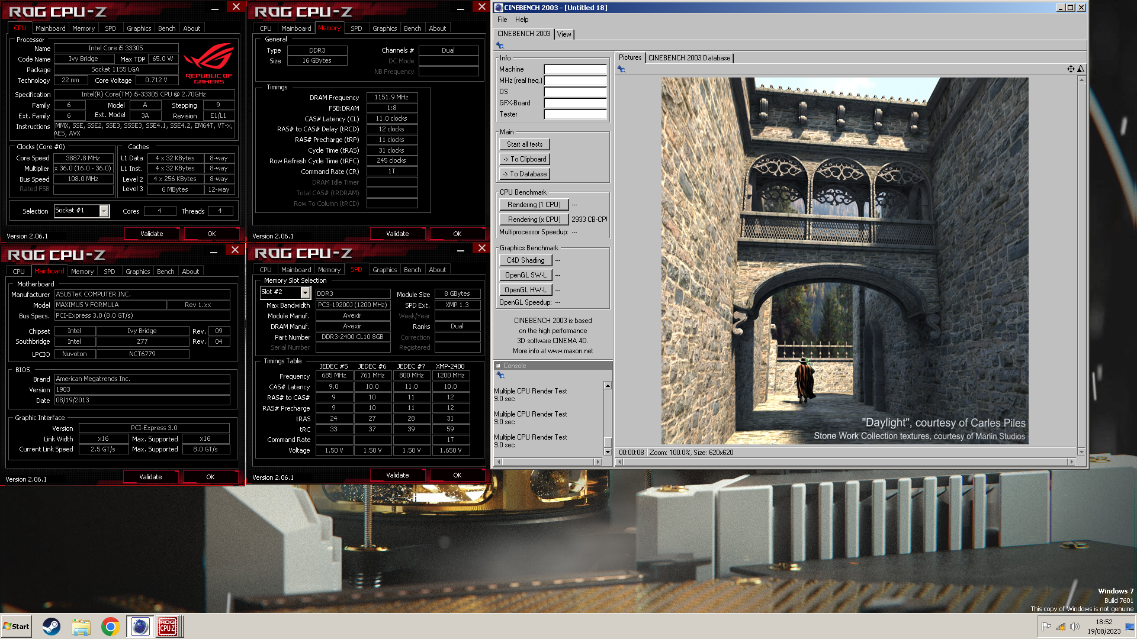
Task: Close the CPU-Z CPU window
Action: coord(236,7)
